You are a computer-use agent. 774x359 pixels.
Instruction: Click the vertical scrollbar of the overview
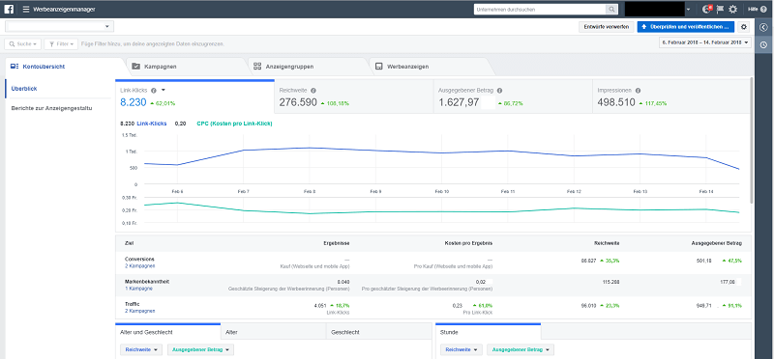click(752, 140)
